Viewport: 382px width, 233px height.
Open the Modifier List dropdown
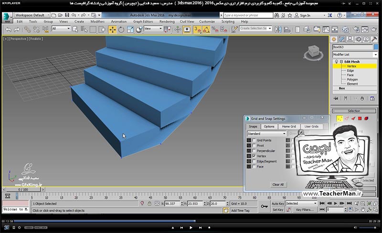pos(355,54)
